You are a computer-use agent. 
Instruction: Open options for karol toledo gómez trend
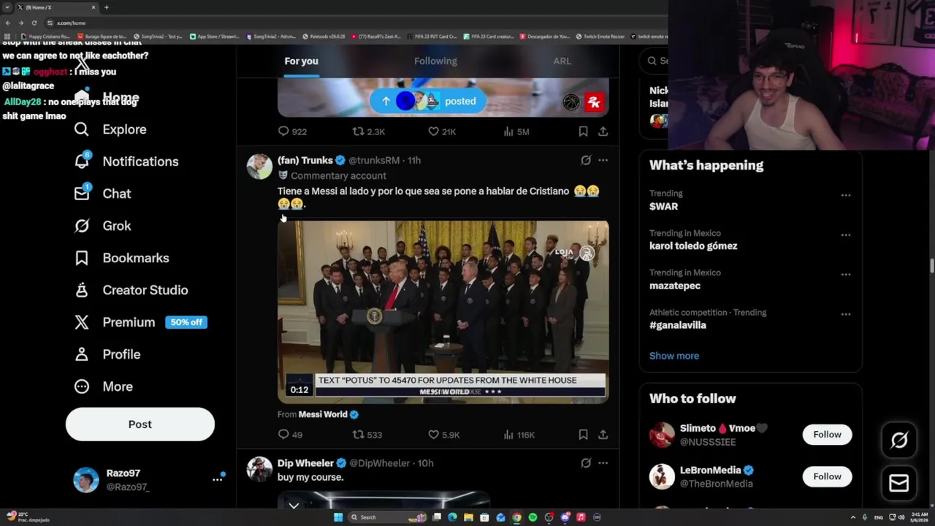pos(845,235)
